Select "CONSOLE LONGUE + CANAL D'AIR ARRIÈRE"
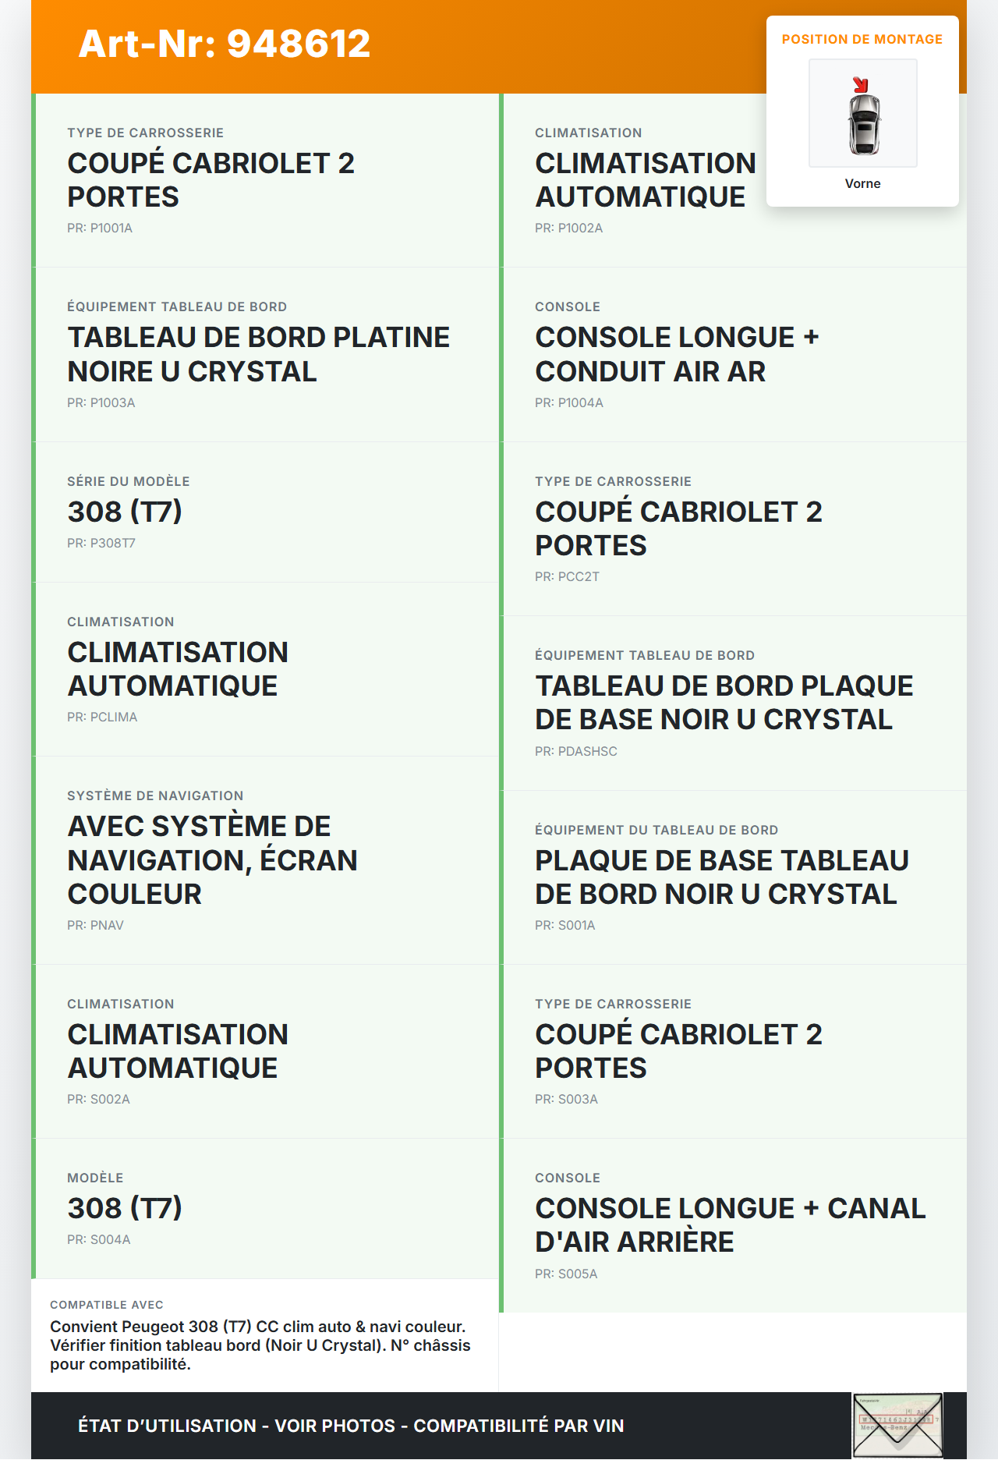This screenshot has height=1460, width=998. click(x=730, y=1224)
